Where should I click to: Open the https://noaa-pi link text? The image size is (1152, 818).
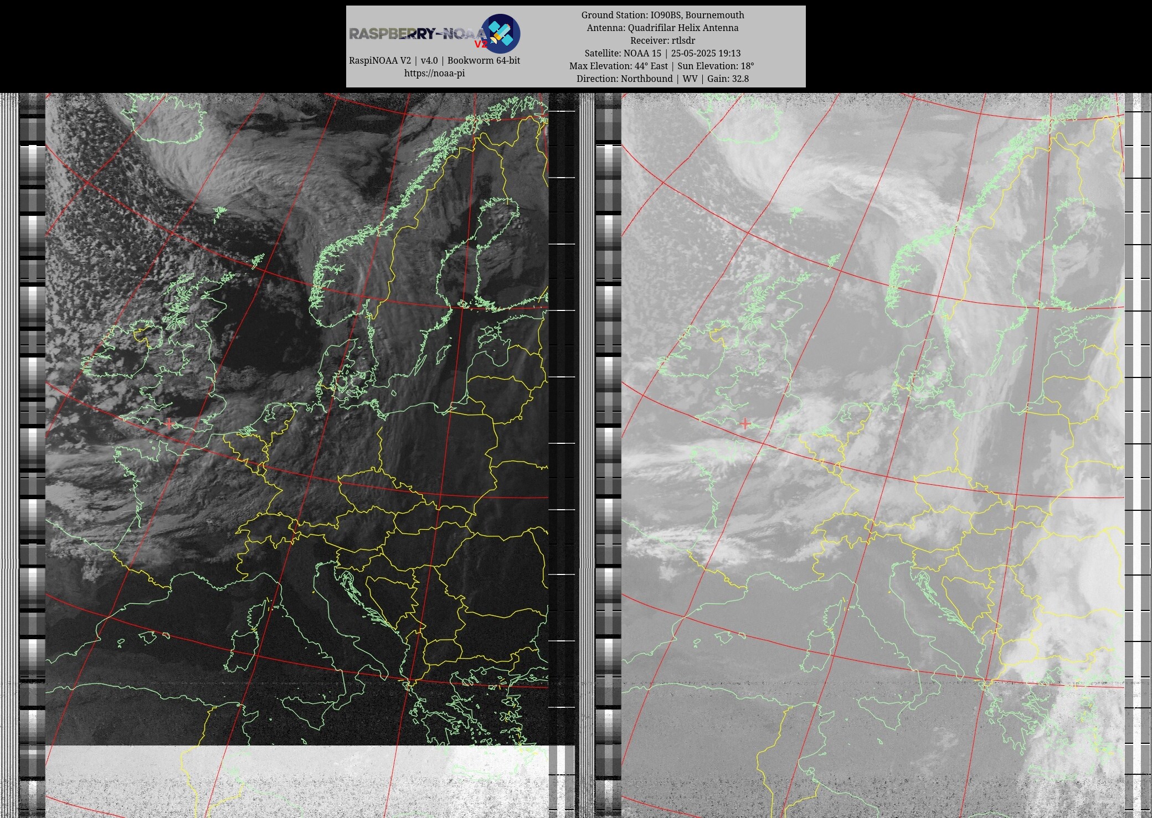(x=434, y=73)
